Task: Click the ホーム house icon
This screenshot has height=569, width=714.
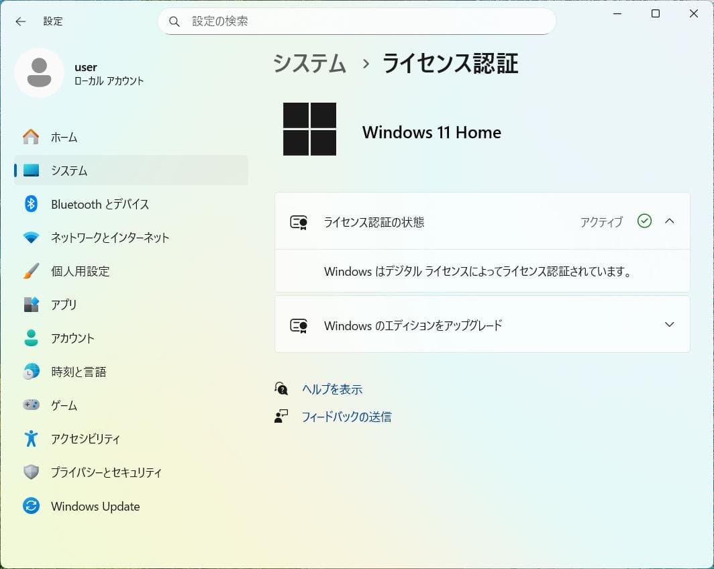Action: point(31,137)
